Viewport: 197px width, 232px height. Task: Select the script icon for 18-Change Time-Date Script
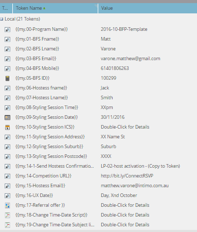[7, 215]
